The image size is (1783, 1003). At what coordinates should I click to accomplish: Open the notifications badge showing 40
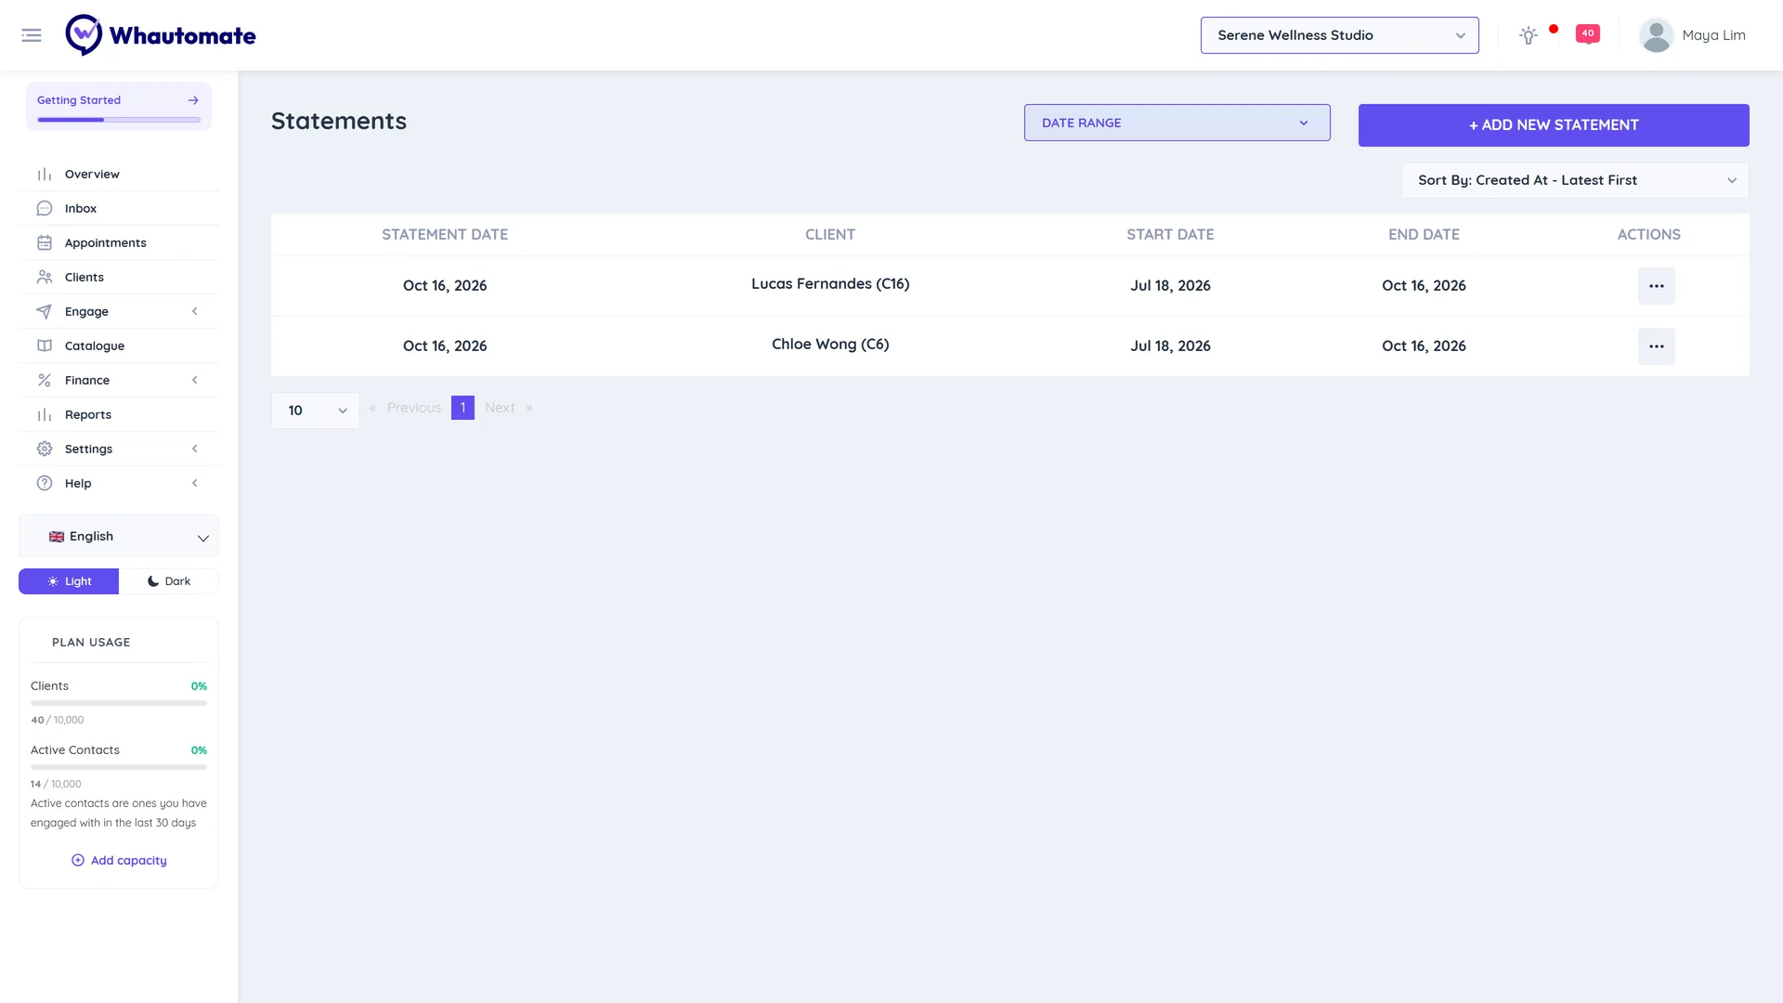(1588, 33)
